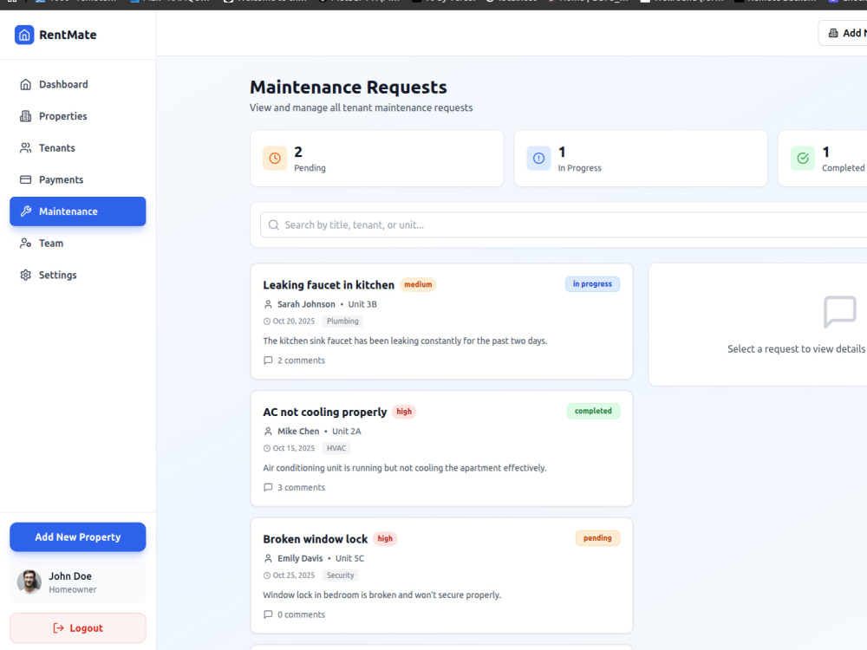Viewport: 867px width, 650px height.
Task: Click the clock icon next to Oct 15, 2025
Action: point(267,448)
